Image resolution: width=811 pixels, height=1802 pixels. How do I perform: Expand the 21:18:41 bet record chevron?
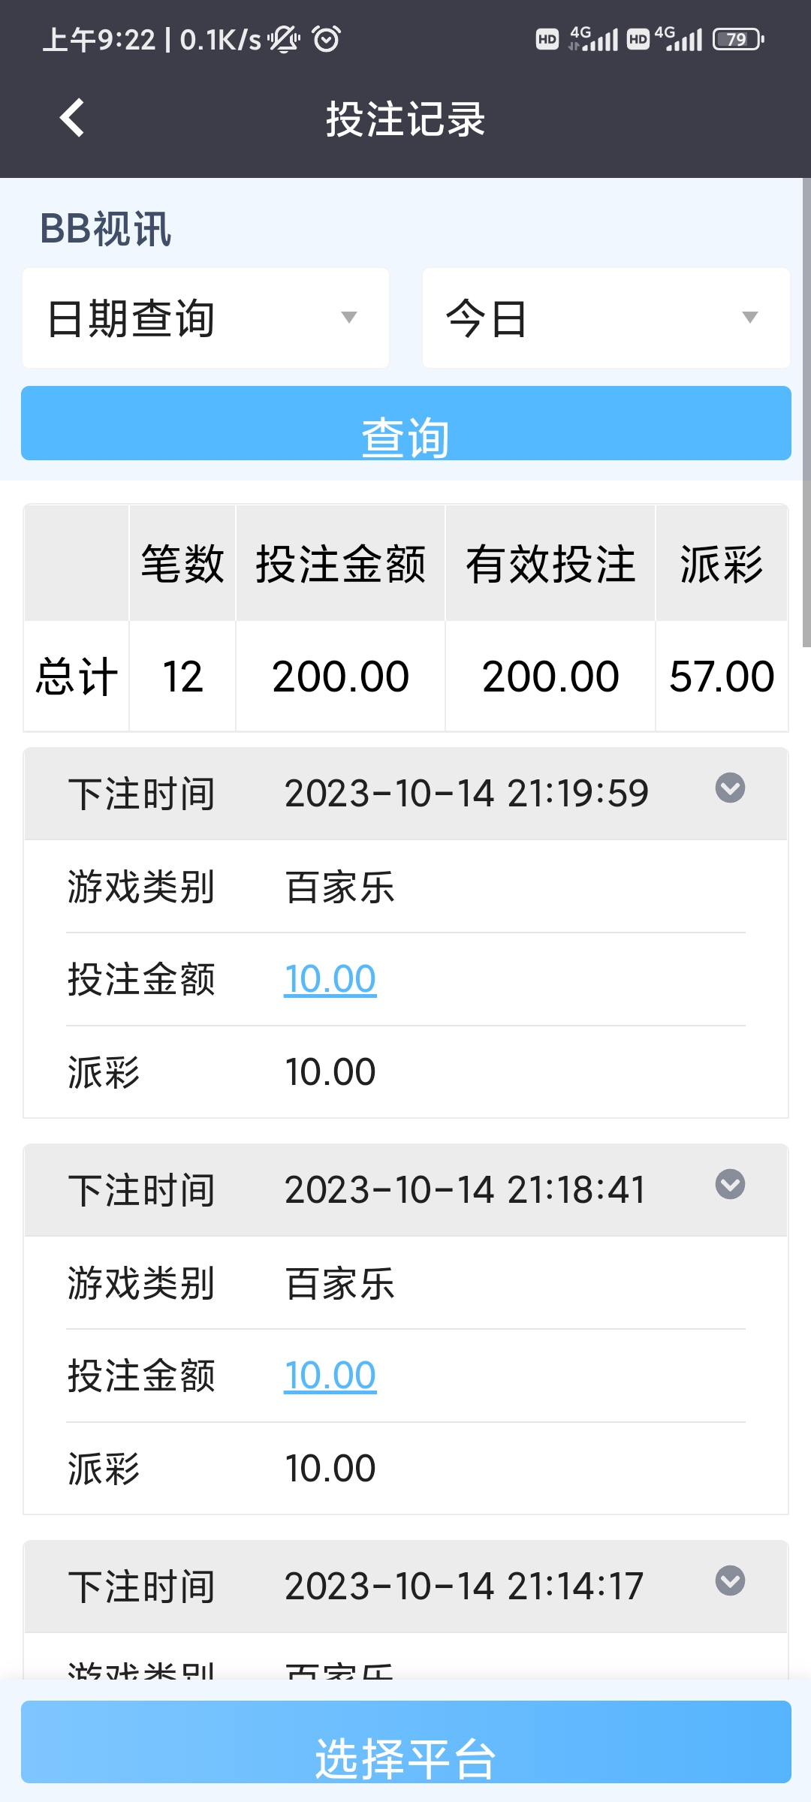pyautogui.click(x=730, y=1184)
